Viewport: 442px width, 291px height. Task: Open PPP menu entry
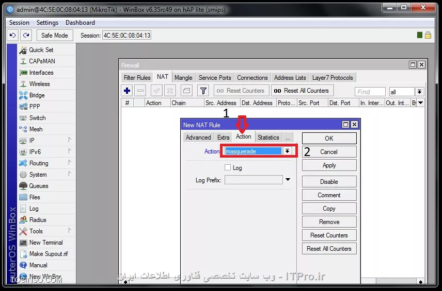point(35,107)
